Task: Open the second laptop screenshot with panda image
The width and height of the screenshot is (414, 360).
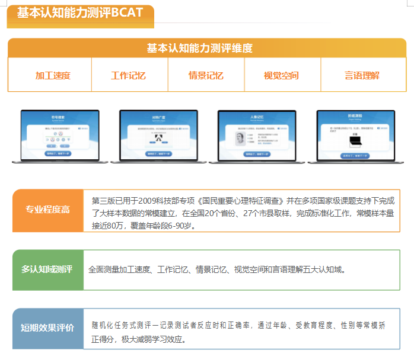Action: click(x=157, y=136)
